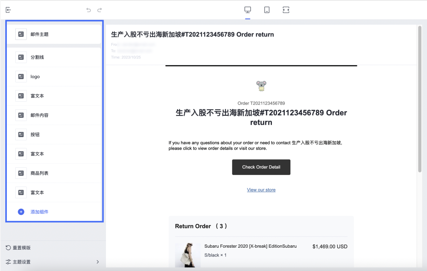
Task: Click the logo component icon
Action: click(x=21, y=77)
